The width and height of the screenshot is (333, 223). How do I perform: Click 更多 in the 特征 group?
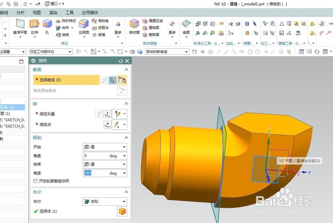point(118,28)
